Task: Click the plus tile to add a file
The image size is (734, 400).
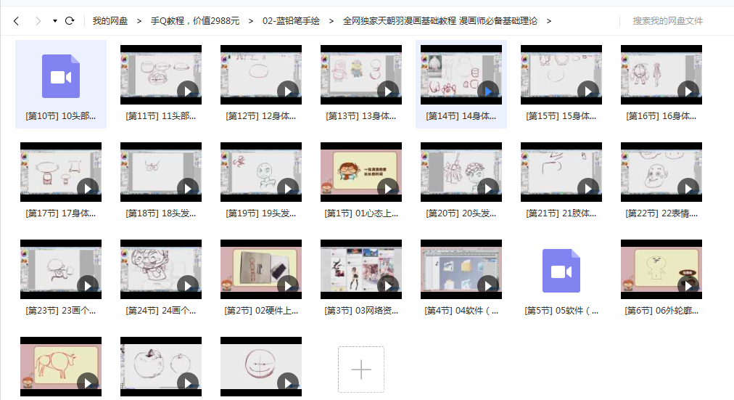Action: 361,370
